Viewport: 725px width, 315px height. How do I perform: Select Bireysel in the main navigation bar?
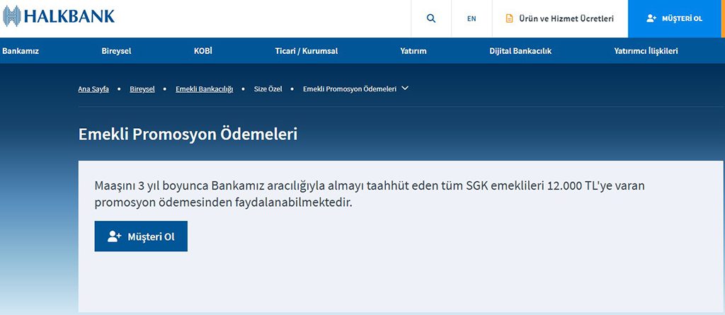point(116,51)
